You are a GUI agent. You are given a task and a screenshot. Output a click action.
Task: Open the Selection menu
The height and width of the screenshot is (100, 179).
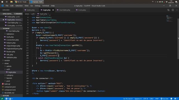[19, 6]
